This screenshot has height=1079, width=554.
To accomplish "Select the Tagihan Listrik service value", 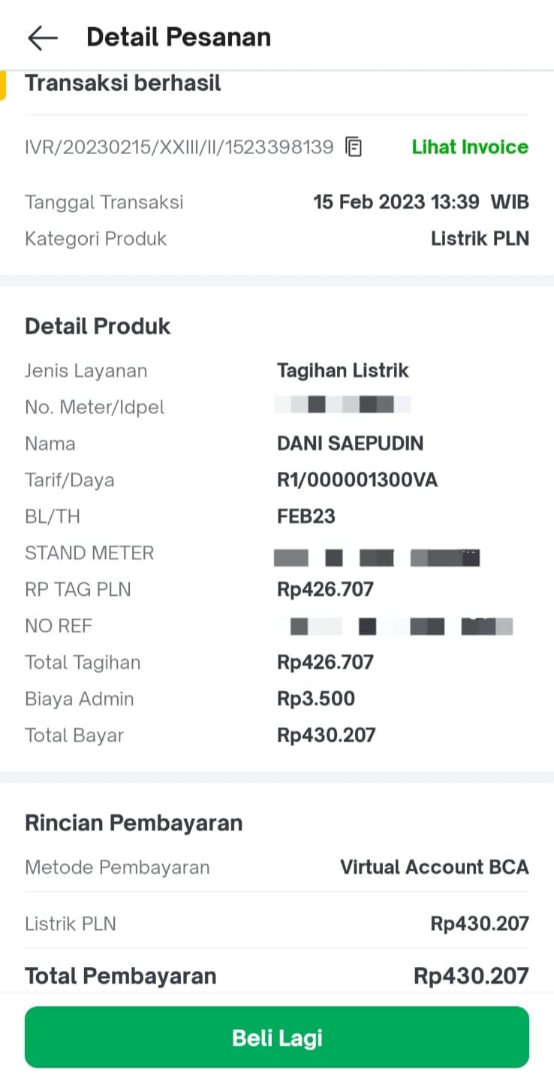I will coord(343,370).
